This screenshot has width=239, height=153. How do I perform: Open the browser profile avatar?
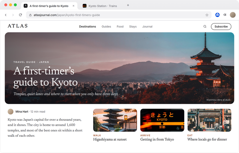pos(233,15)
